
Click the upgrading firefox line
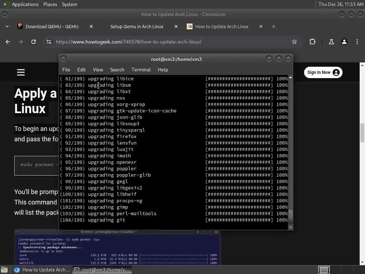[x=174, y=137]
